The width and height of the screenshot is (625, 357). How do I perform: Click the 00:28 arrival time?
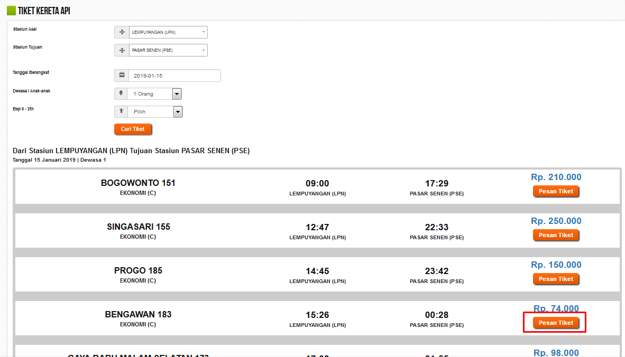point(436,315)
